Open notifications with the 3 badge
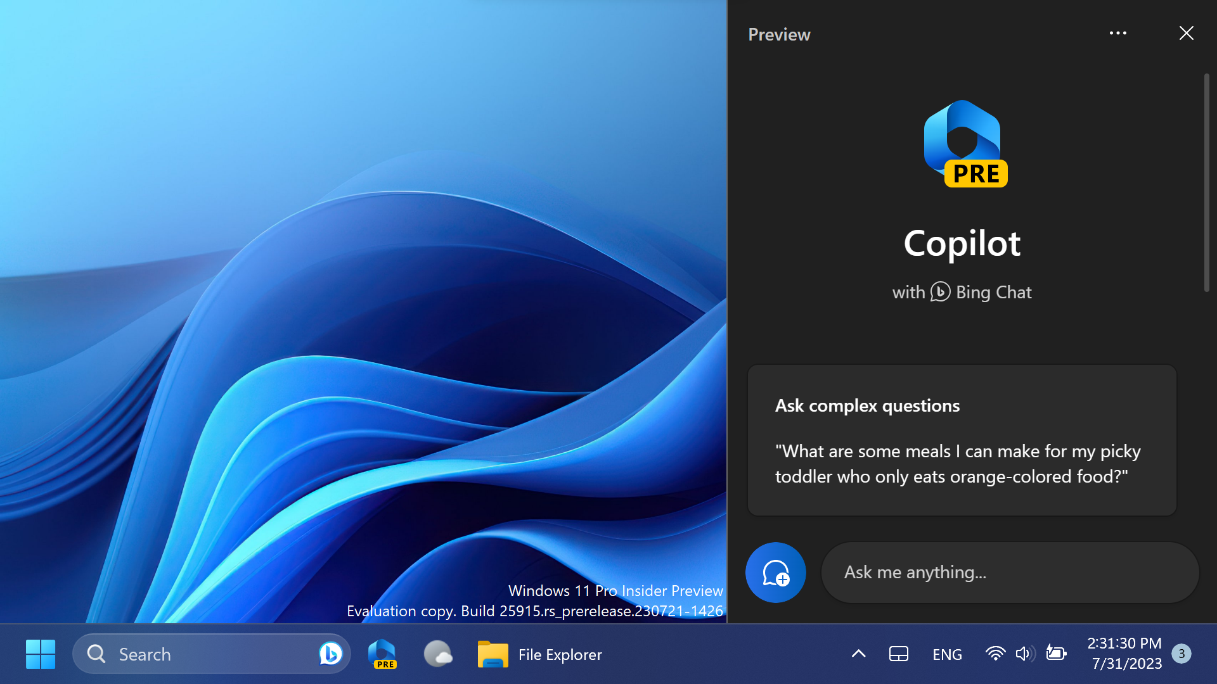The image size is (1217, 684). point(1182,654)
